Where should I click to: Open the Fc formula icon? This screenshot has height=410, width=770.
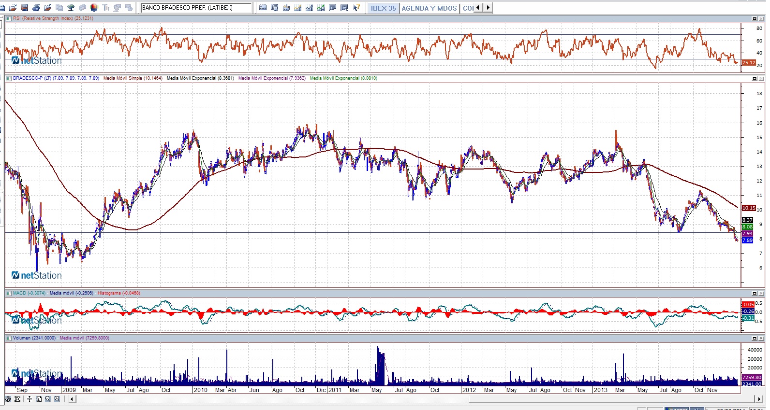[18, 399]
